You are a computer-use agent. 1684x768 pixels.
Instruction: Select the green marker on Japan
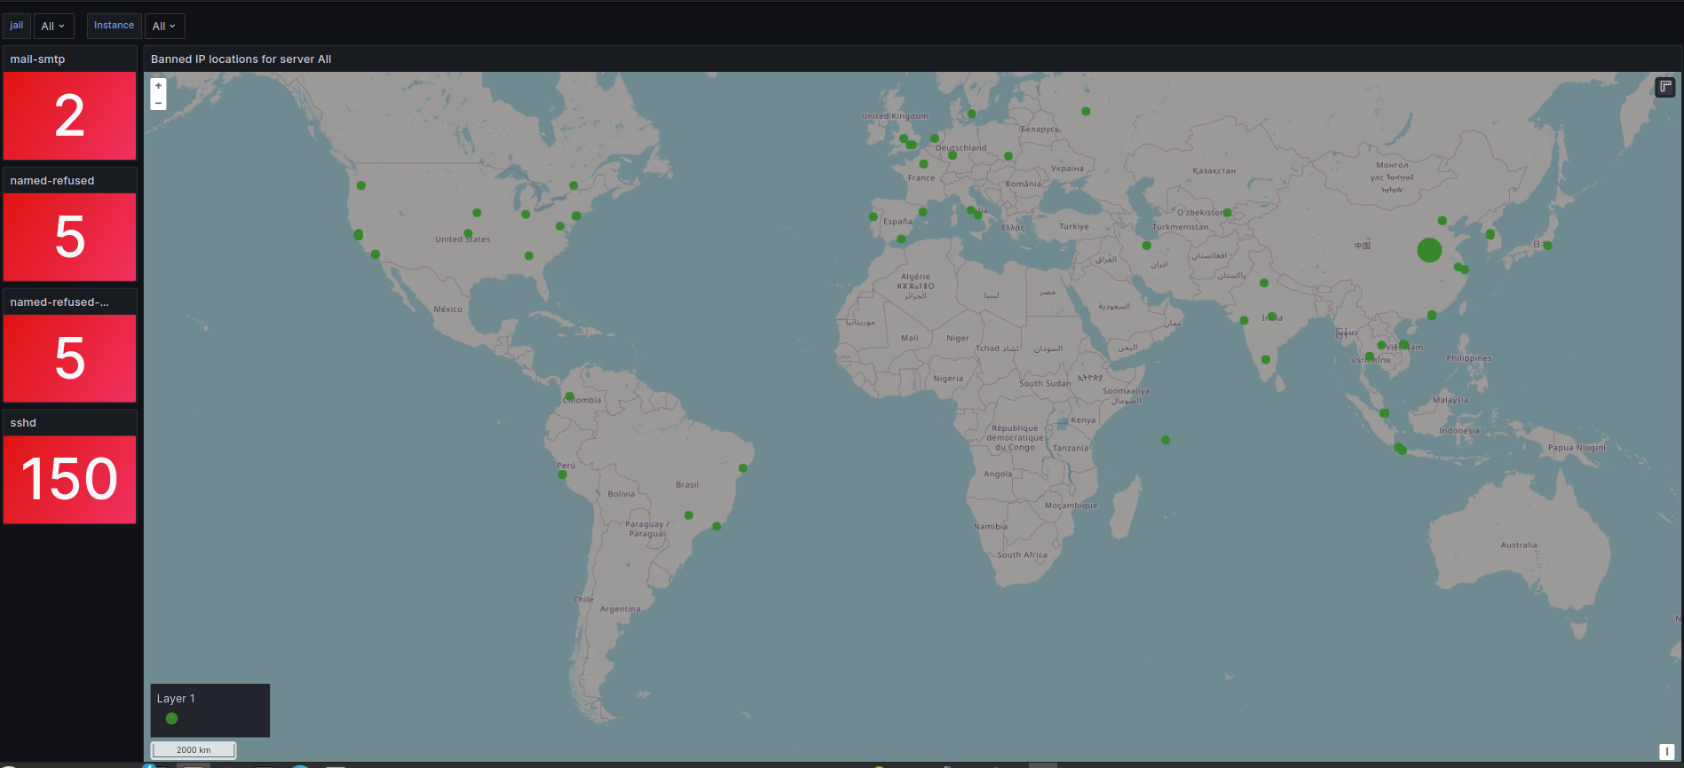coord(1547,246)
